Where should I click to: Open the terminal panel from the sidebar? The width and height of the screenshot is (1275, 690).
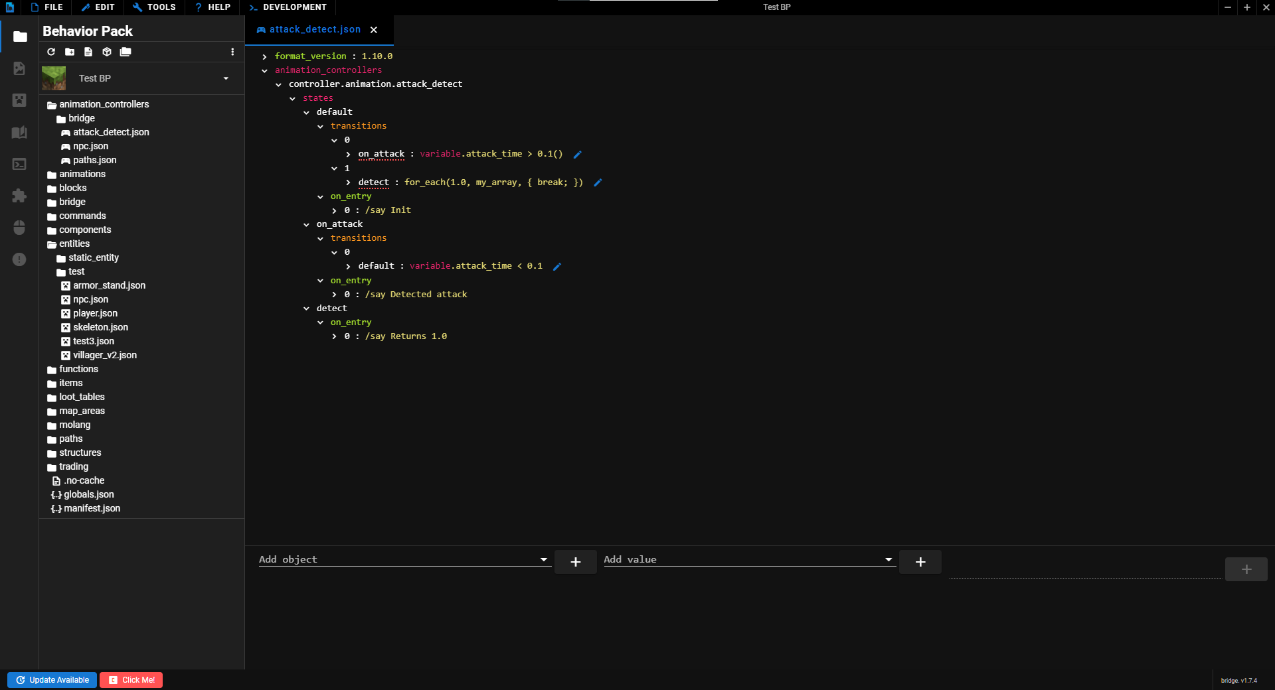[x=19, y=164]
